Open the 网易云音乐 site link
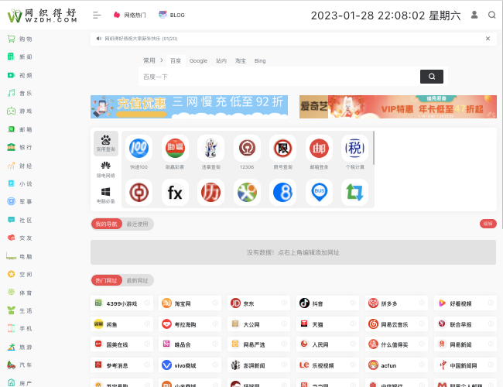The image size is (503, 387). tap(396, 324)
